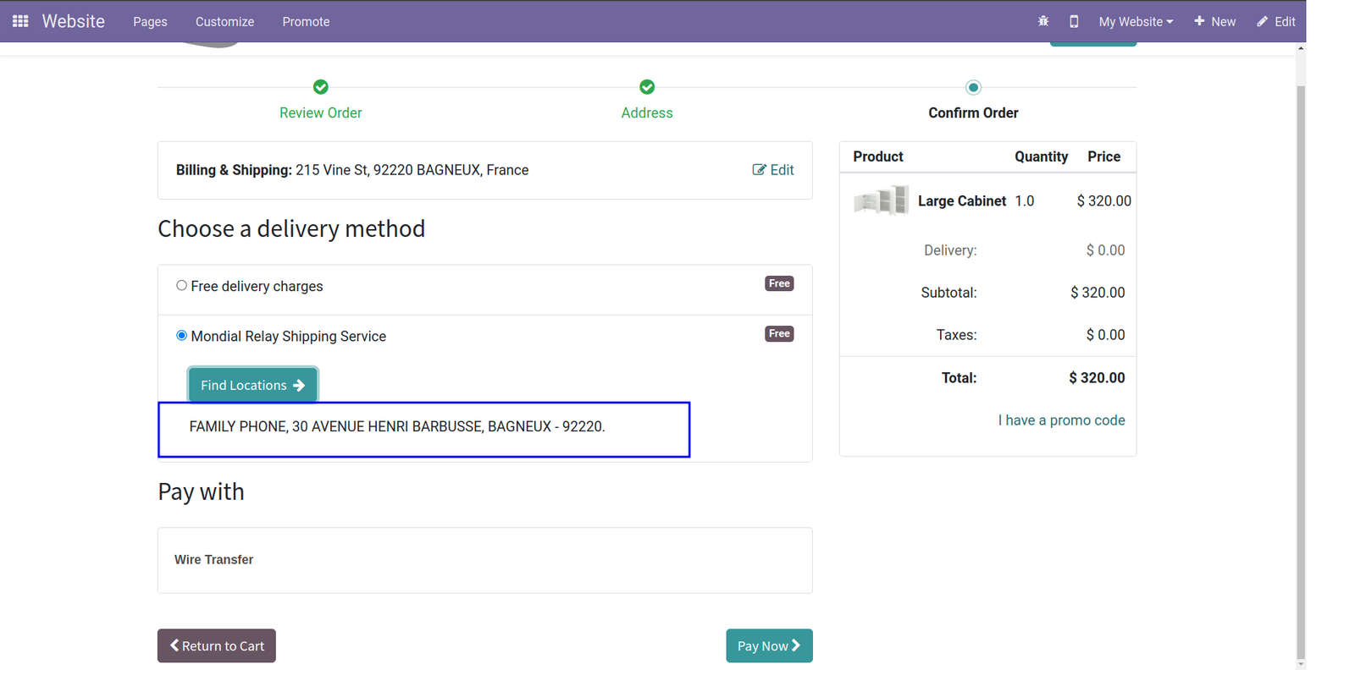Expand the My Website dropdown
Screen dimensions: 1355x686
(x=1136, y=21)
